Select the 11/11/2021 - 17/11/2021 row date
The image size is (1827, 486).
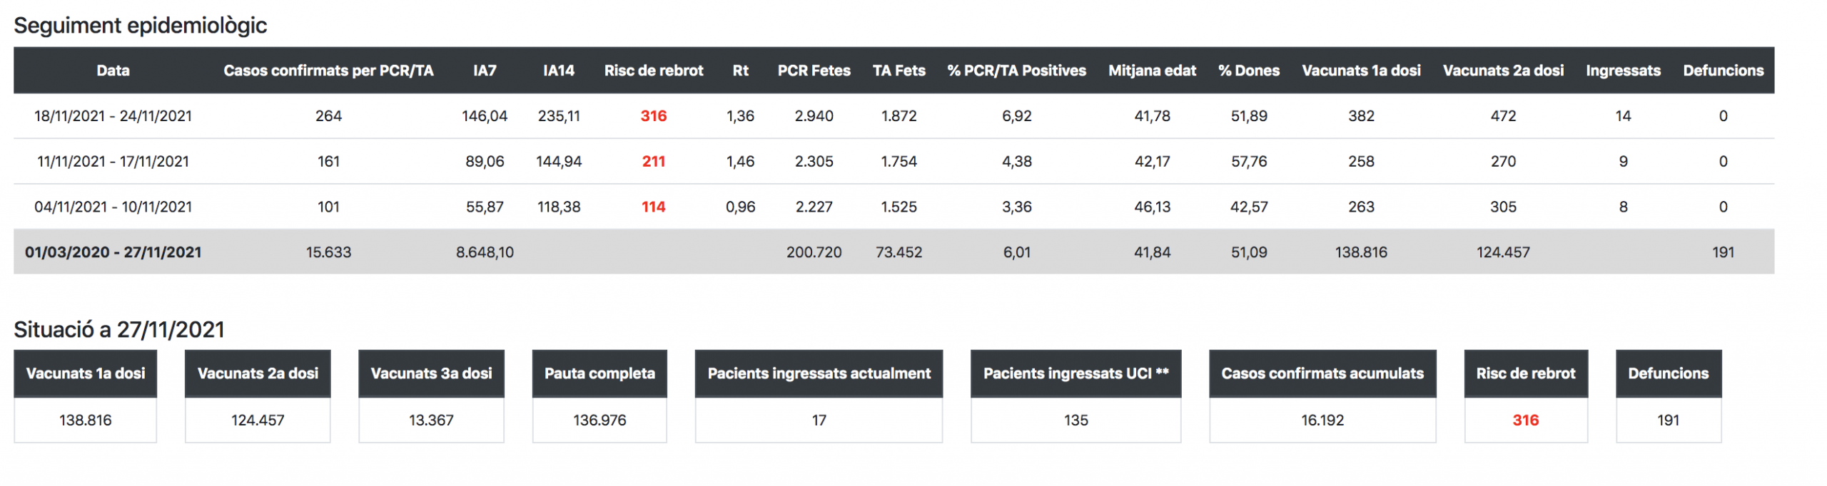tap(113, 162)
